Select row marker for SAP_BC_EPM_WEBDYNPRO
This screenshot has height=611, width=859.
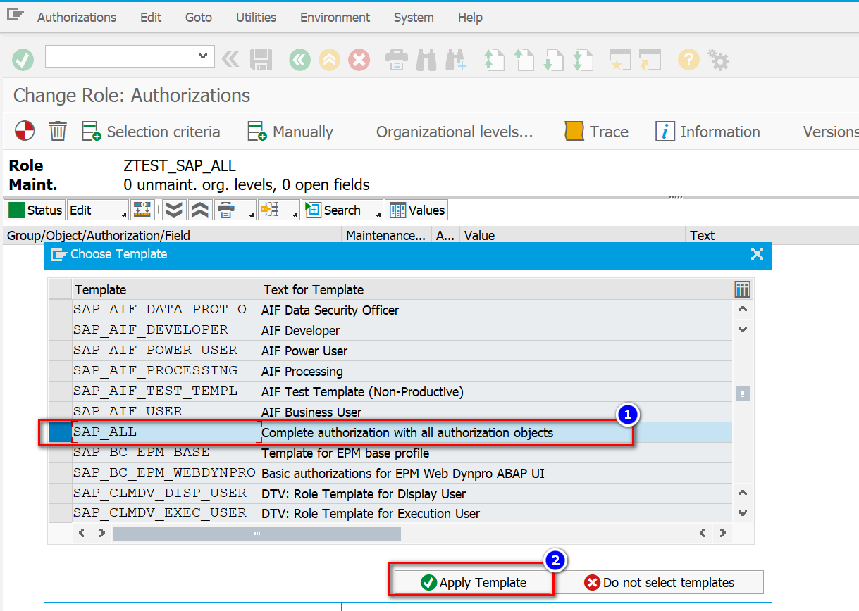click(60, 473)
